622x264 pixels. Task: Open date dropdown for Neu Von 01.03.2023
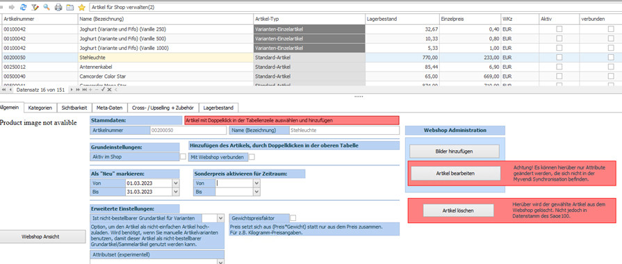(x=176, y=183)
